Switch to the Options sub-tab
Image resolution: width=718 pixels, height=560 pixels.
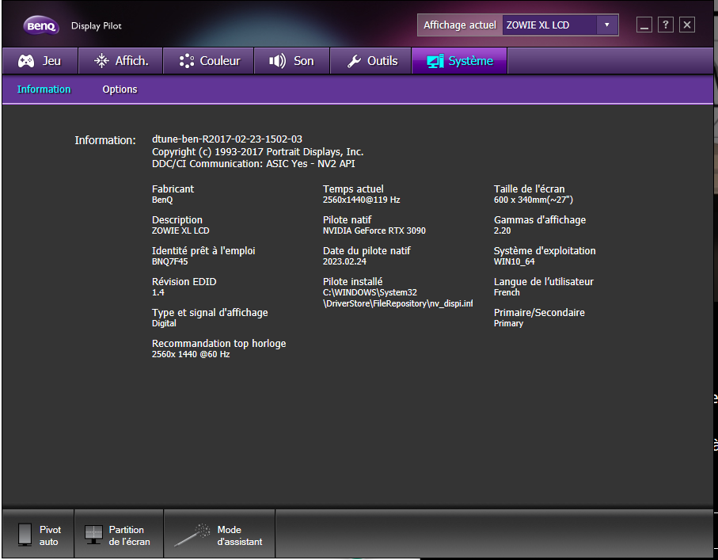120,90
